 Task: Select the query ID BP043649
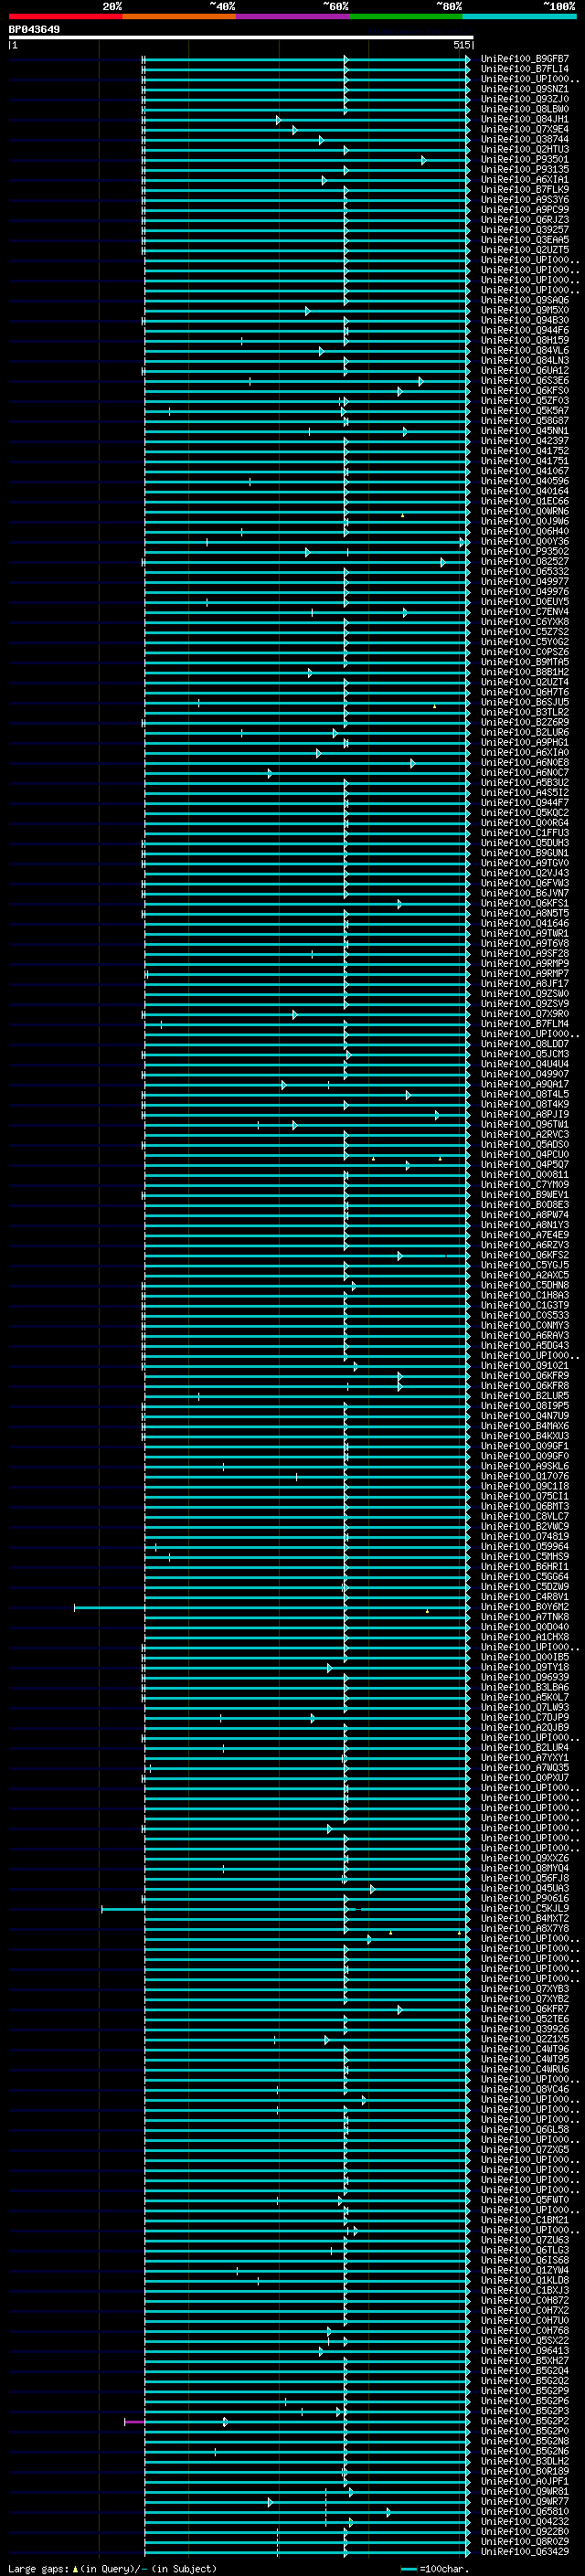(34, 30)
